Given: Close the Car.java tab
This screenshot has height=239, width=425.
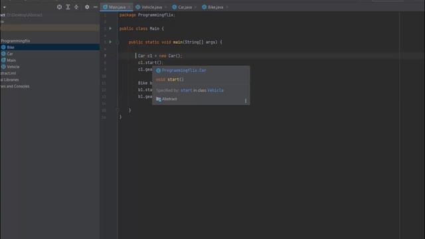Looking at the screenshot, I should tap(195, 7).
